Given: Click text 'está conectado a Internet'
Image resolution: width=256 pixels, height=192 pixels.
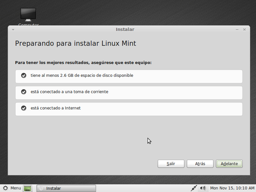Looking at the screenshot, I should click(56, 108).
